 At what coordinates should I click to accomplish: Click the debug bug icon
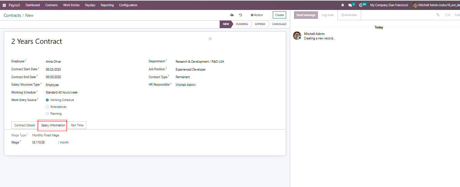tap(343, 5)
